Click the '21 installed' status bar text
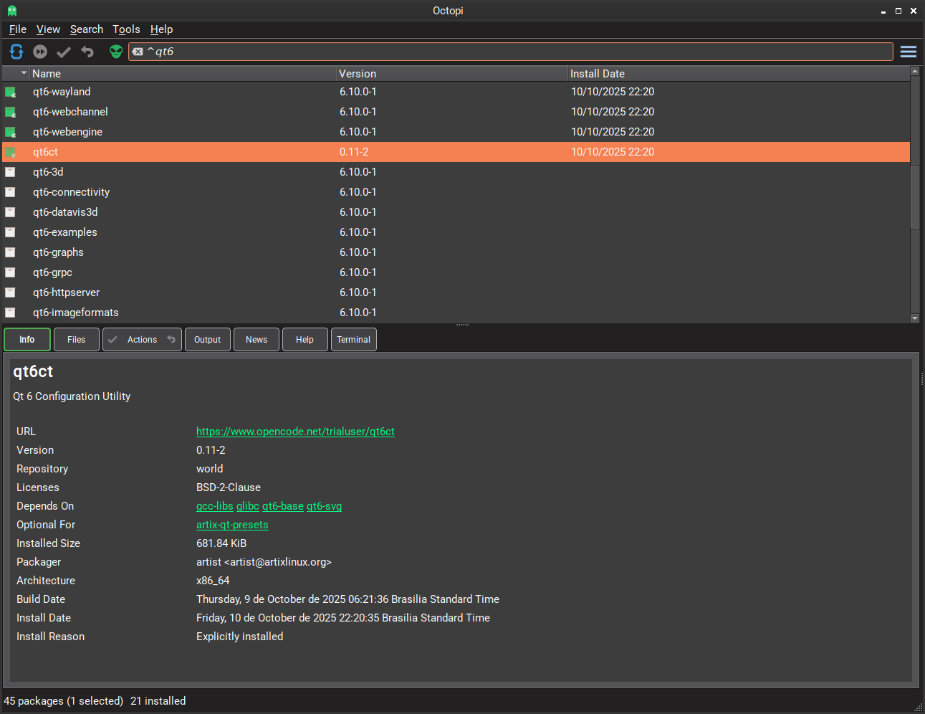 tap(158, 701)
